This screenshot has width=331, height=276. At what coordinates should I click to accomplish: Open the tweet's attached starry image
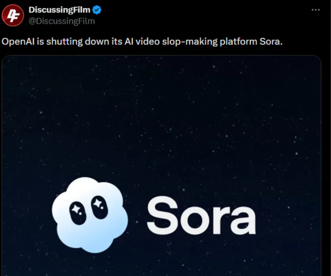(161, 166)
